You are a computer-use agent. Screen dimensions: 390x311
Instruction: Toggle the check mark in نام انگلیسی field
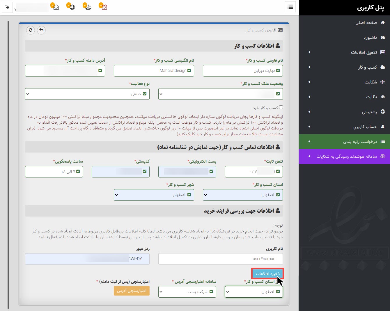(x=189, y=70)
